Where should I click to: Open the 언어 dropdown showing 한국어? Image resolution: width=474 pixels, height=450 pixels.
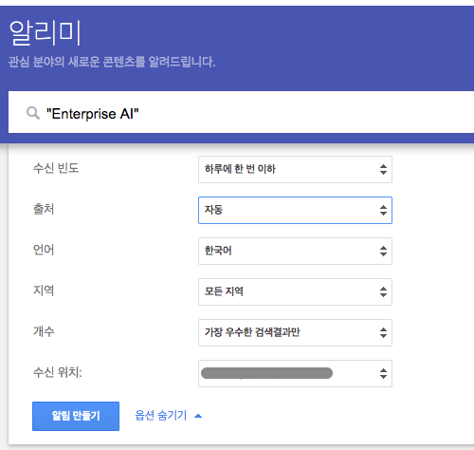[x=295, y=251]
